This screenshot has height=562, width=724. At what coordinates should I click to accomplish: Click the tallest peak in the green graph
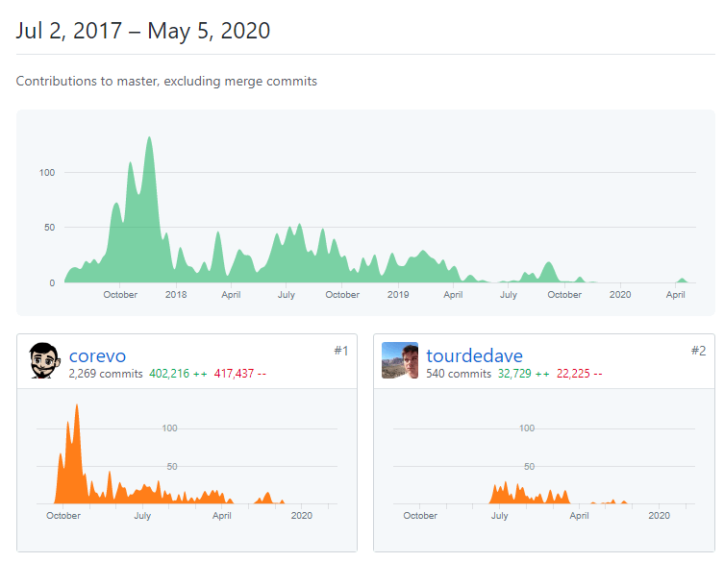click(x=149, y=139)
